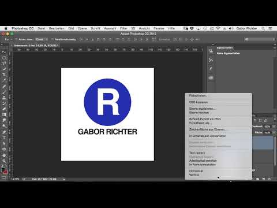The width and height of the screenshot is (277, 208).
Task: Click the volume icon in menu bar
Action: tap(231, 28)
